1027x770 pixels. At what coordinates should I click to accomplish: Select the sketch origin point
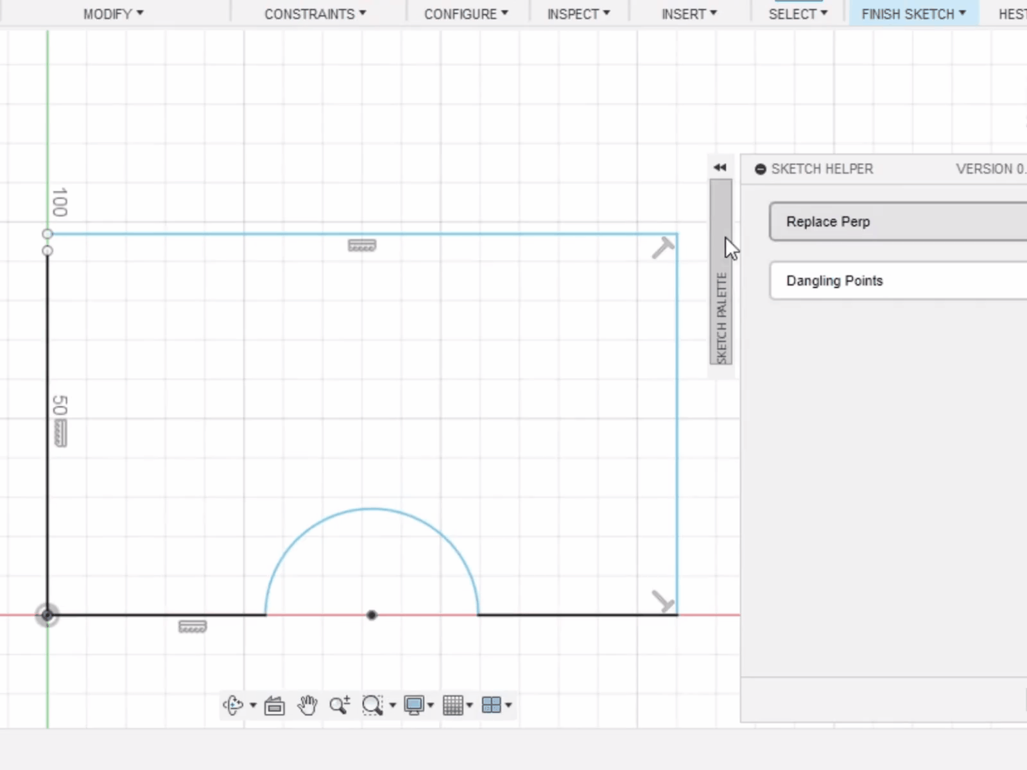(47, 615)
